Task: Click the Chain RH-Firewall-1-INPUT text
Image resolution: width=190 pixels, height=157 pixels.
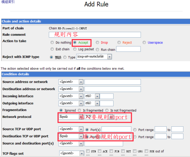Action: [x=68, y=28]
